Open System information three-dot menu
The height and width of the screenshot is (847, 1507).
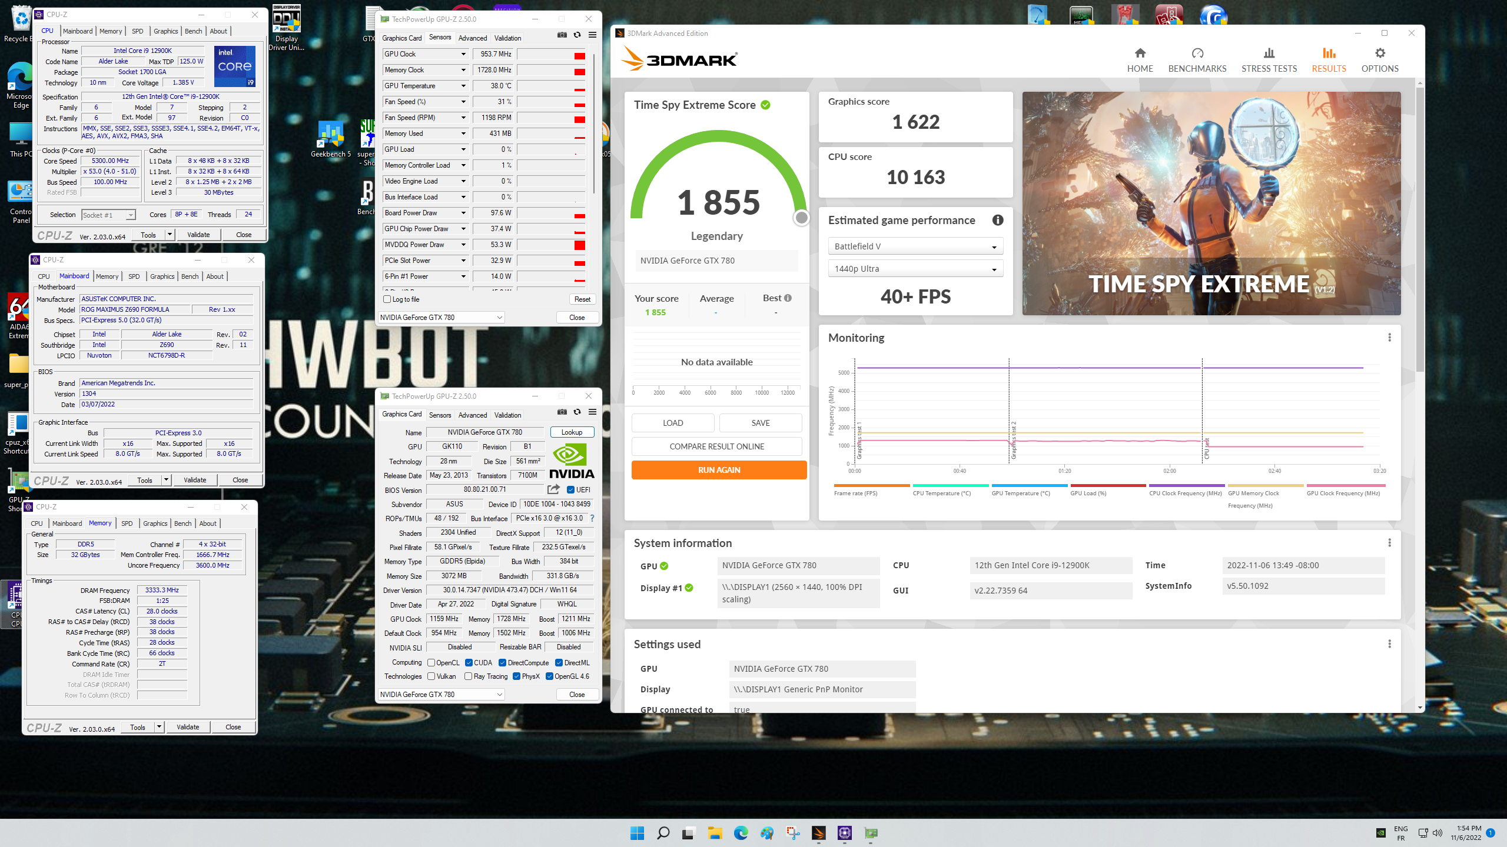pyautogui.click(x=1389, y=543)
